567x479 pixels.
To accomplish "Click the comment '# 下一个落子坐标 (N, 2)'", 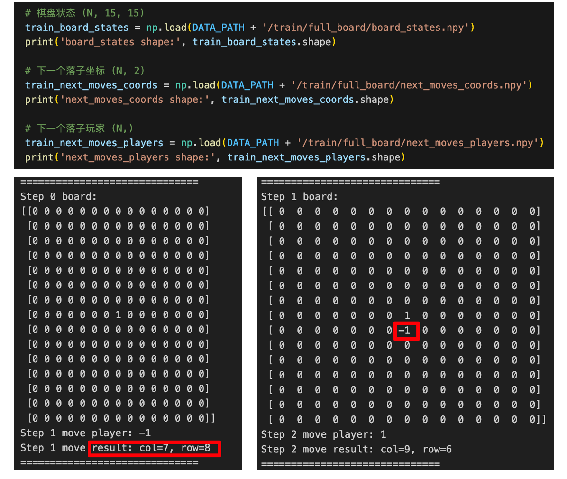I will (x=84, y=71).
